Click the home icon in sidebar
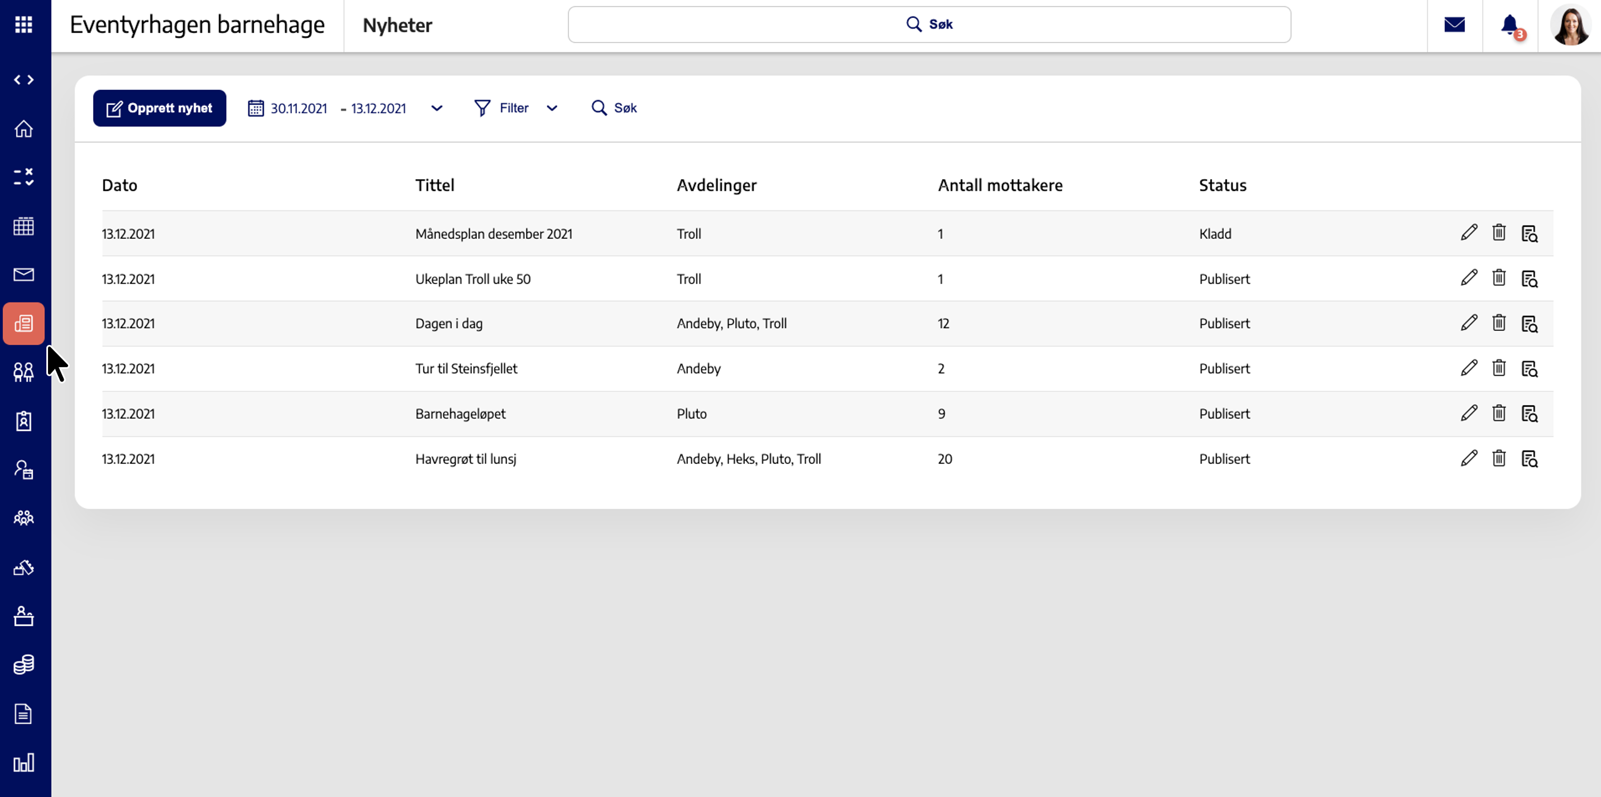Screen dimensions: 1601x797 tap(23, 128)
